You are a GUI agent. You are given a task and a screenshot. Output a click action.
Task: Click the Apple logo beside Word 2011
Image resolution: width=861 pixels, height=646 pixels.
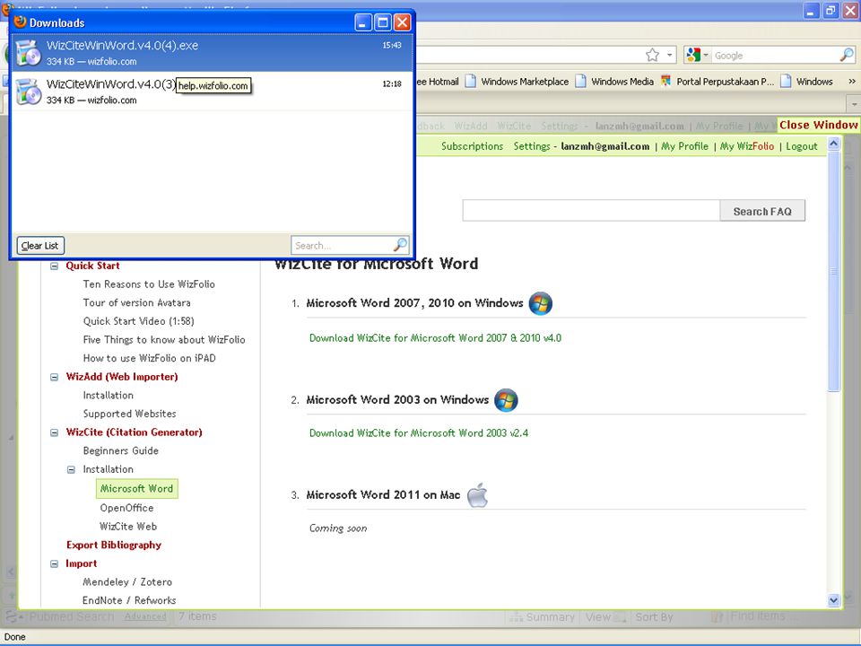point(477,494)
